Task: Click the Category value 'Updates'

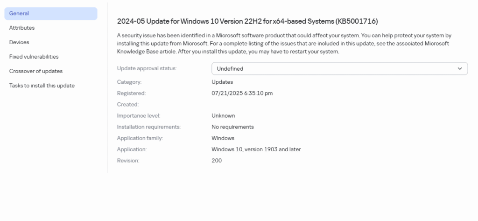Action: point(222,82)
